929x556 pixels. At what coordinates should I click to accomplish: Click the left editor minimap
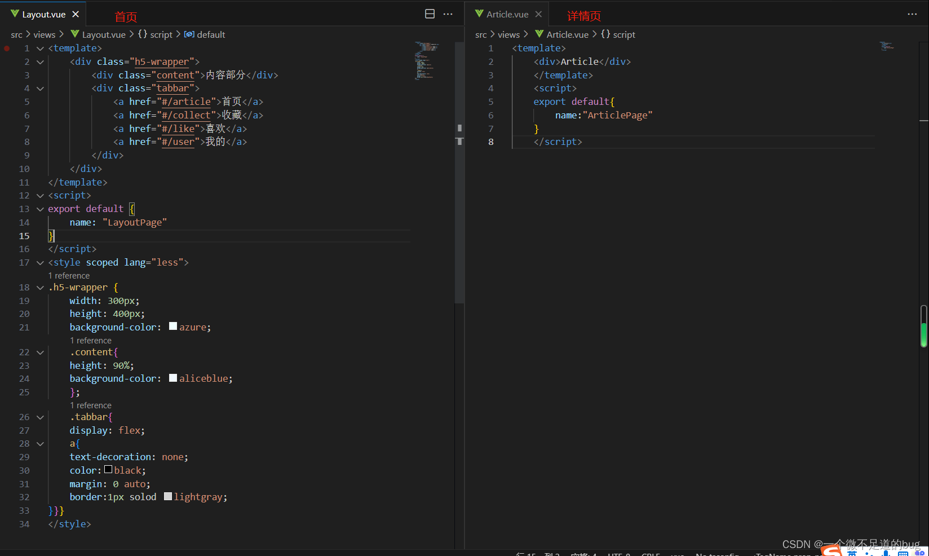tap(427, 60)
